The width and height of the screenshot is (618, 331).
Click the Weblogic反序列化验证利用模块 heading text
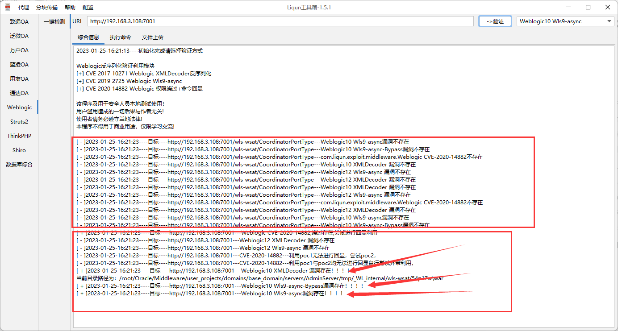coord(115,66)
